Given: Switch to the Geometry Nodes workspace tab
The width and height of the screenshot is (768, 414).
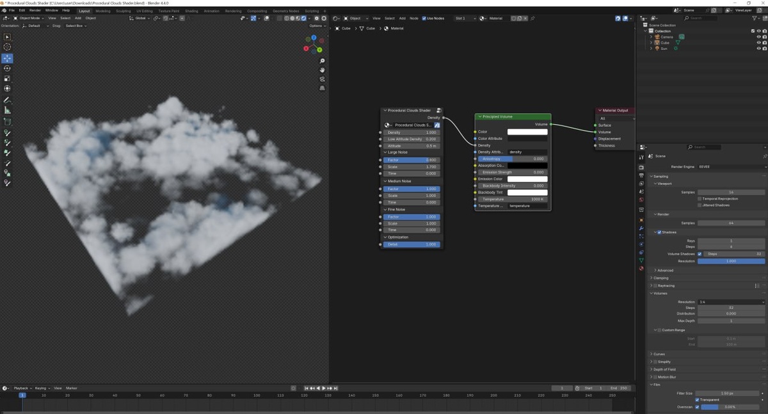Looking at the screenshot, I should [285, 11].
